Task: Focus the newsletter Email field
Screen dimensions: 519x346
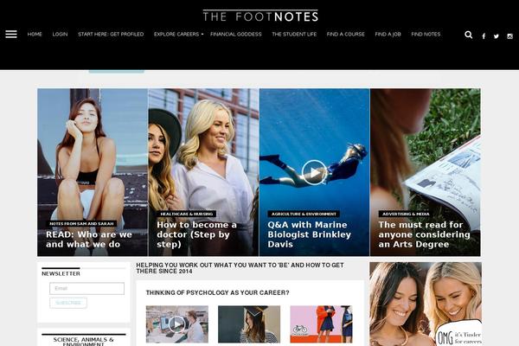Action: pos(87,288)
